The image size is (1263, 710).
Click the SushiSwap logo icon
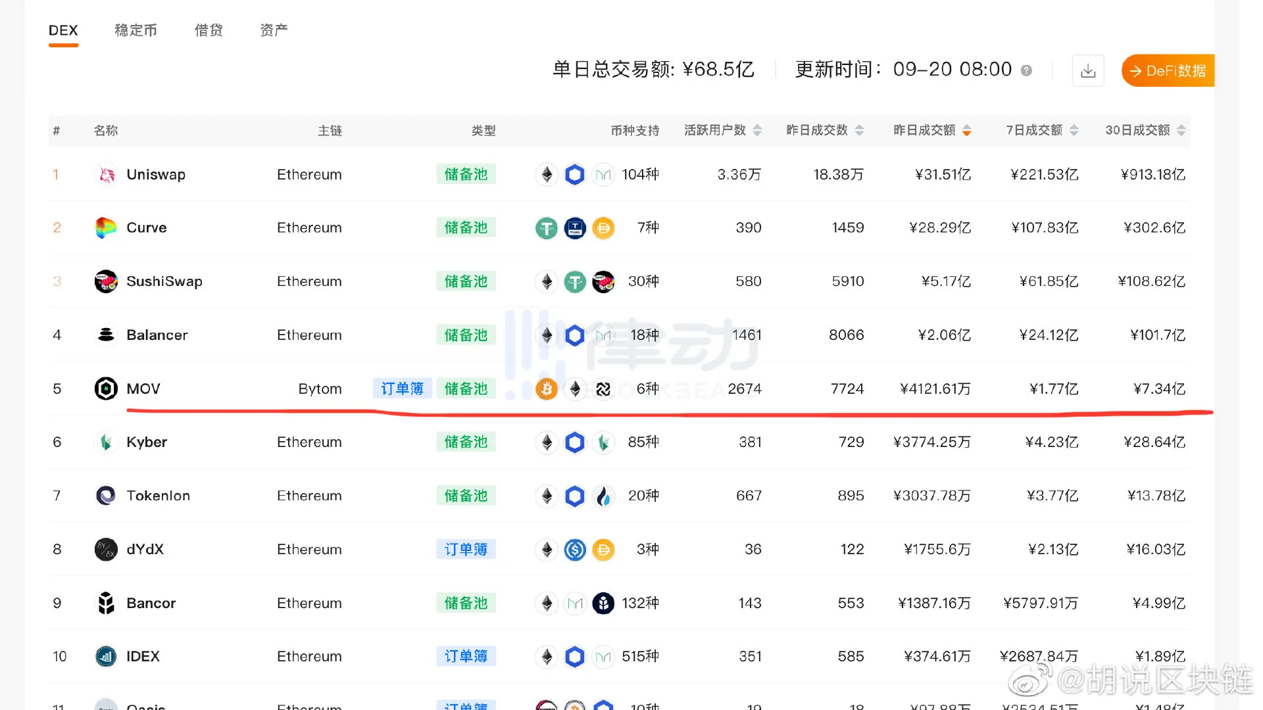pyautogui.click(x=106, y=281)
